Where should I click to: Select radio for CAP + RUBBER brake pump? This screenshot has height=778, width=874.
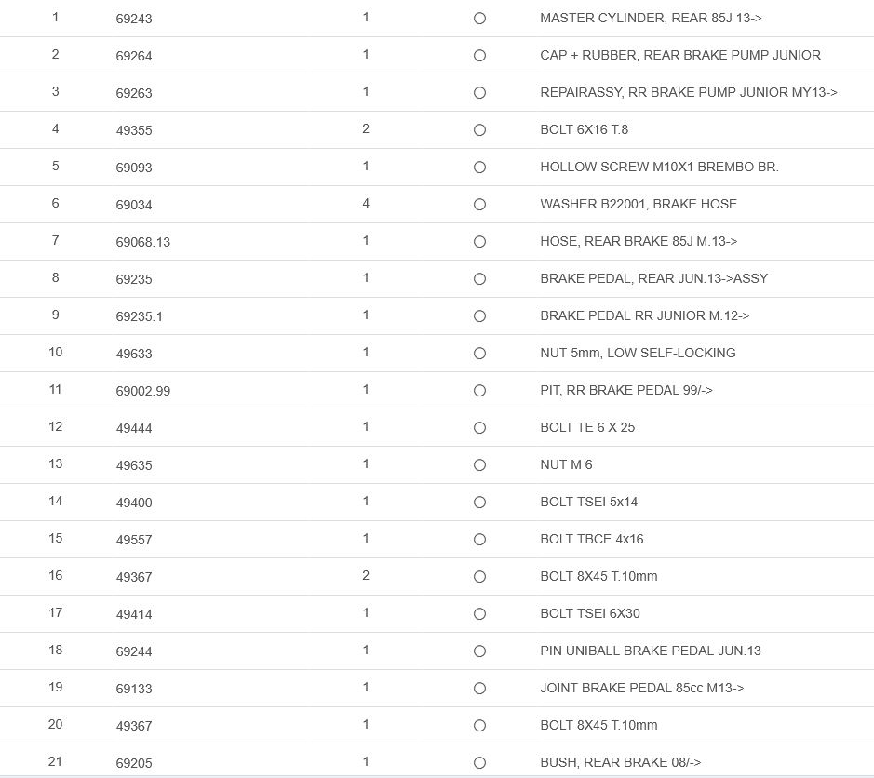479,56
